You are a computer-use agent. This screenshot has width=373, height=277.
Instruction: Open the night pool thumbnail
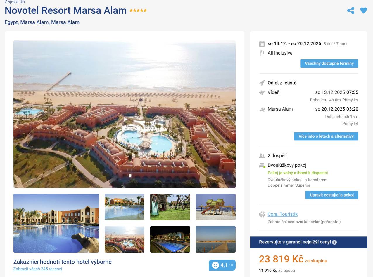[170, 239]
